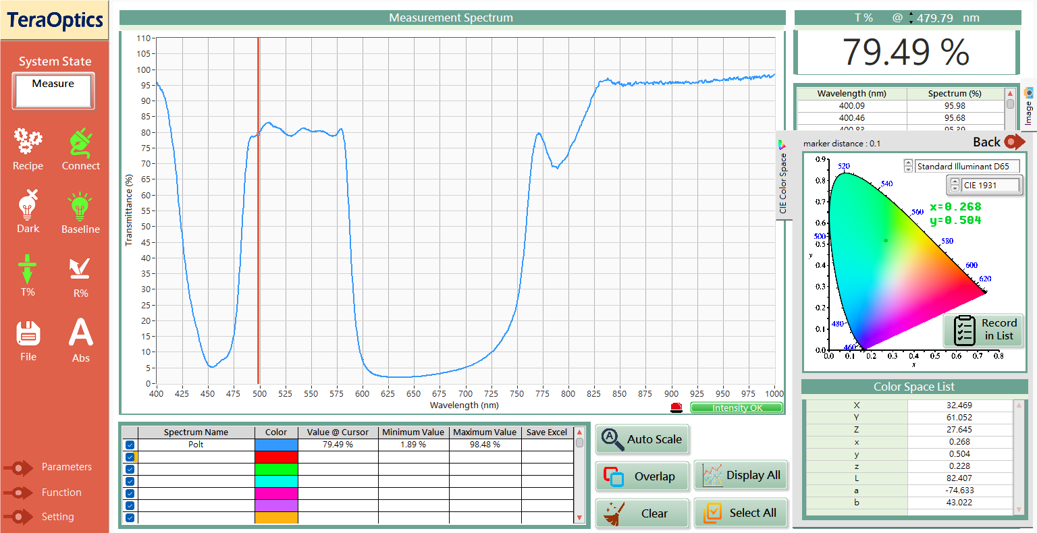Click the Connect plug icon

[x=80, y=142]
